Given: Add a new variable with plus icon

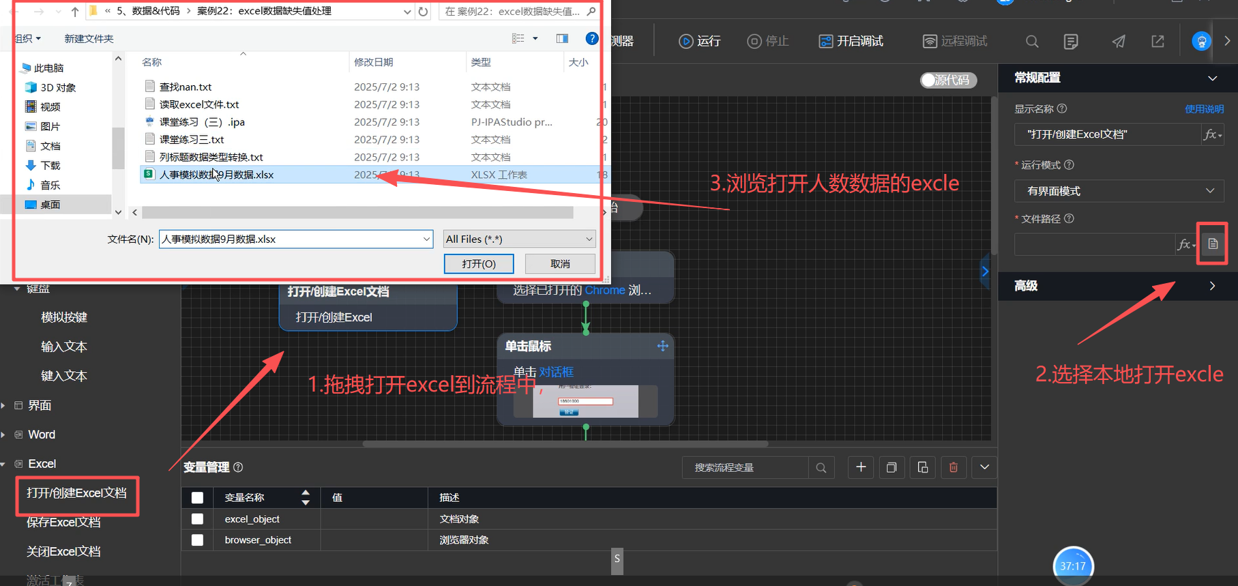Looking at the screenshot, I should click(x=861, y=467).
